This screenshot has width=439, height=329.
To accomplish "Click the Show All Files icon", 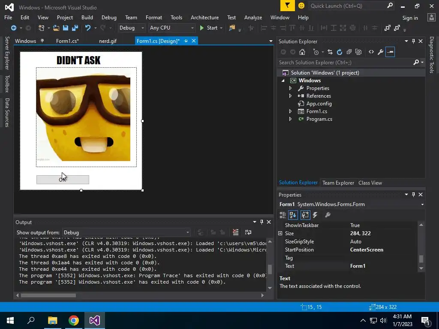I will point(358,52).
